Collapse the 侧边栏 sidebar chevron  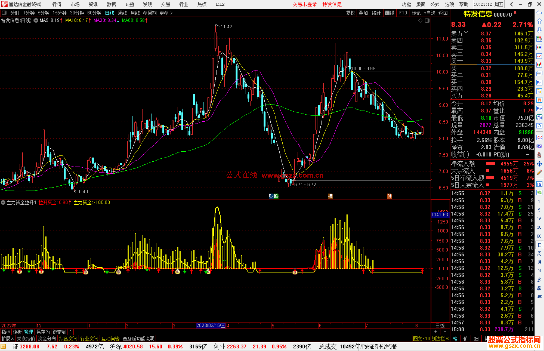pos(447,339)
